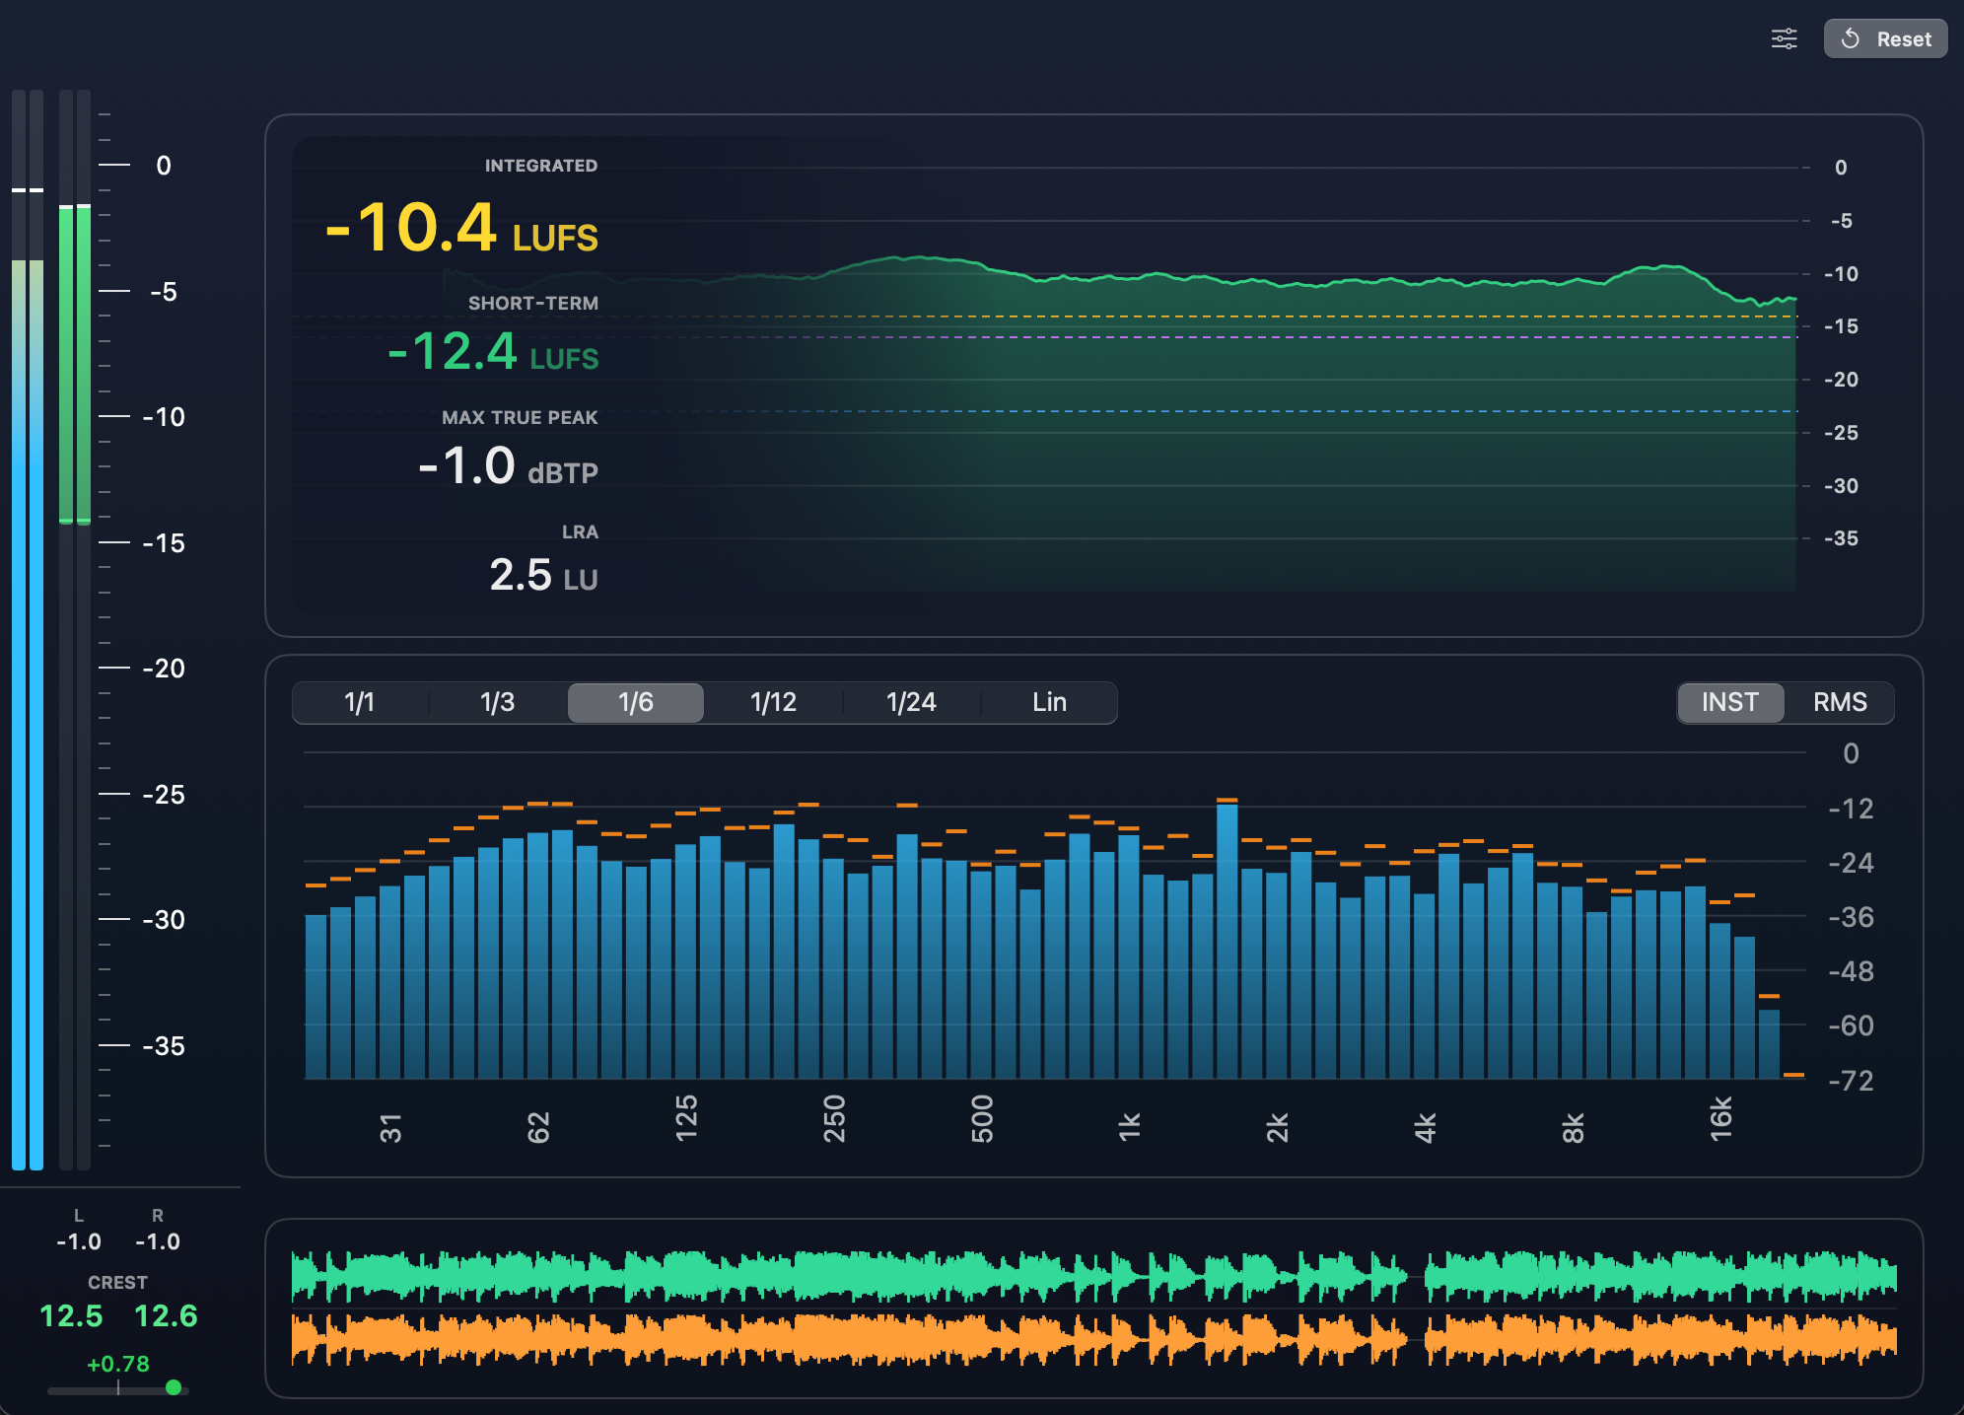Click the INTEGRATED label

pyautogui.click(x=541, y=166)
